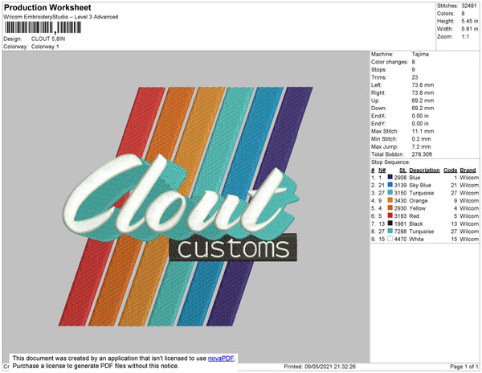Viewport: 482px width, 373px height.
Task: Click the 'Description' column header
Action: (424, 170)
